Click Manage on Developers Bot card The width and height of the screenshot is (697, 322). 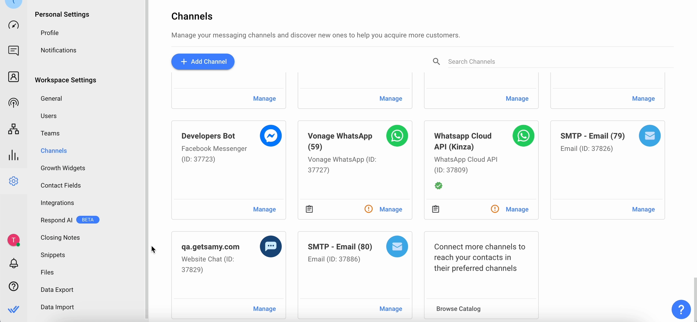[264, 209]
